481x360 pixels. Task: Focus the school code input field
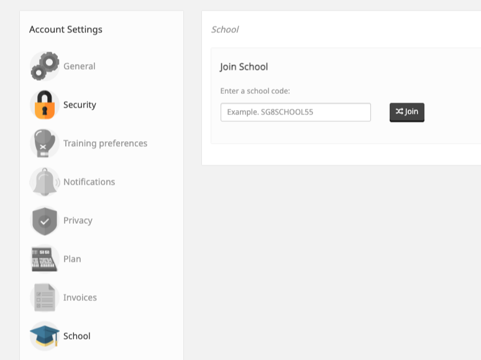pyautogui.click(x=295, y=112)
